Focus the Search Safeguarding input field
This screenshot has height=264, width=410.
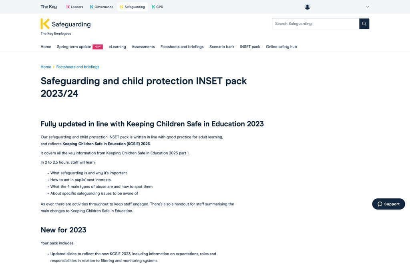click(316, 24)
